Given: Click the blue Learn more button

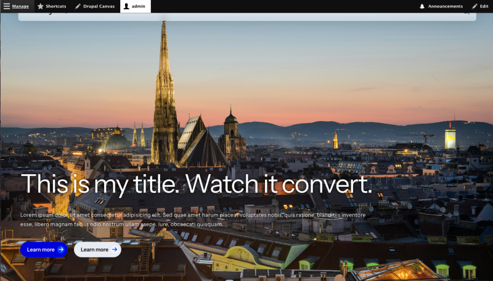Looking at the screenshot, I should (x=44, y=250).
